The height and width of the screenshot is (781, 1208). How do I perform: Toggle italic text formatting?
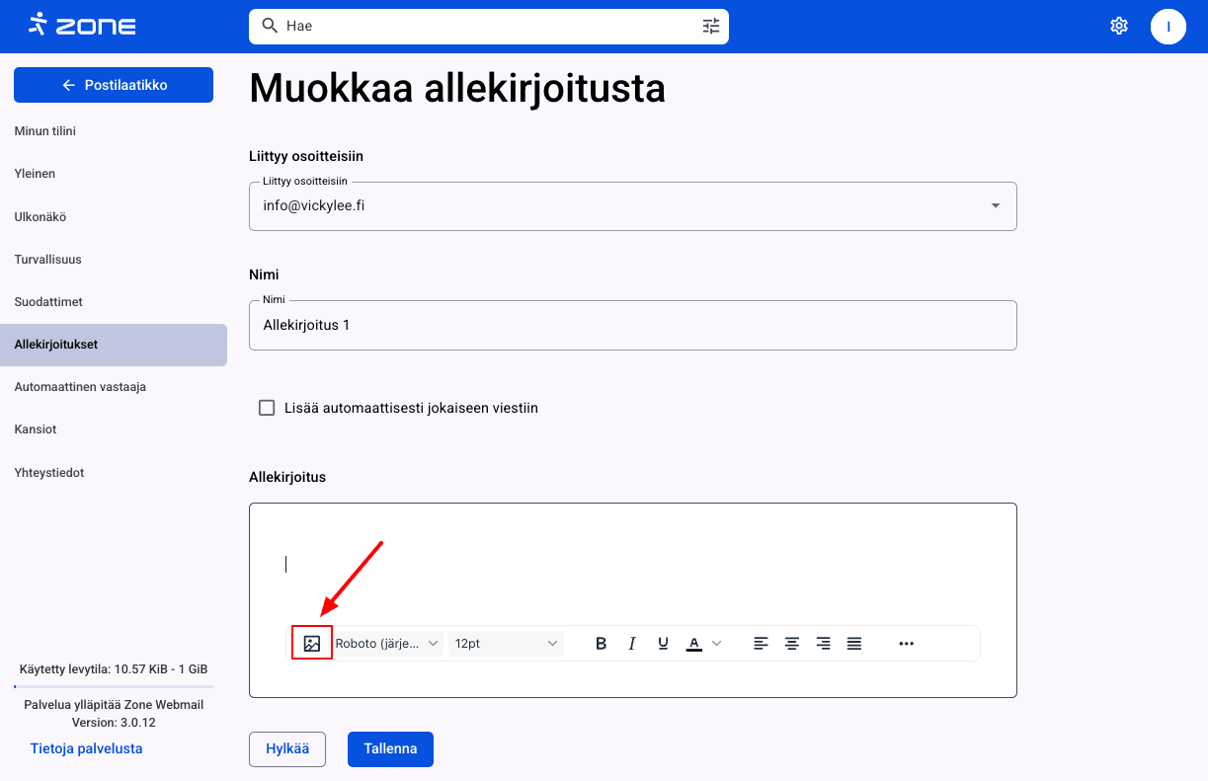(x=632, y=644)
